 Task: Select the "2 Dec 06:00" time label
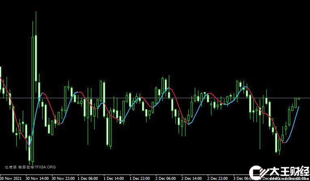pyautogui.click(x=166, y=178)
